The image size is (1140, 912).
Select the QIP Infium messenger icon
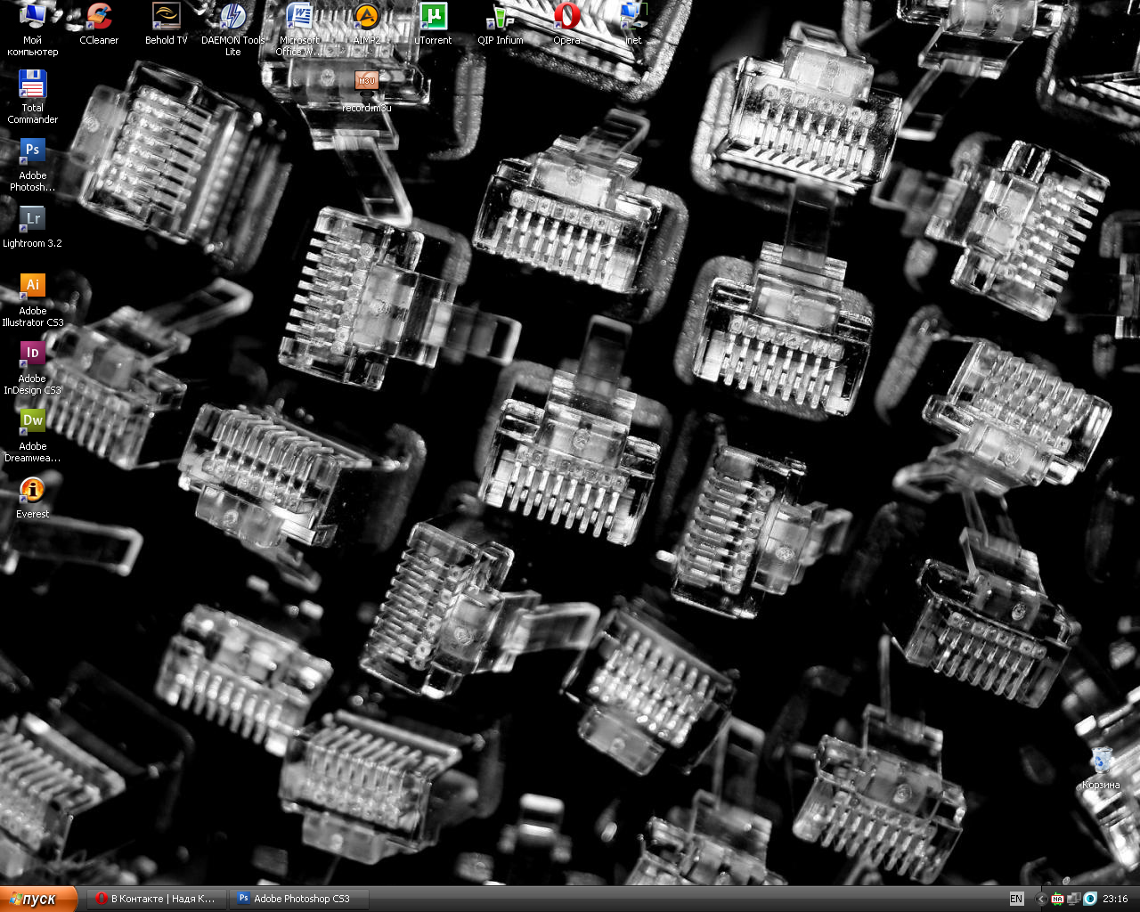pyautogui.click(x=500, y=18)
